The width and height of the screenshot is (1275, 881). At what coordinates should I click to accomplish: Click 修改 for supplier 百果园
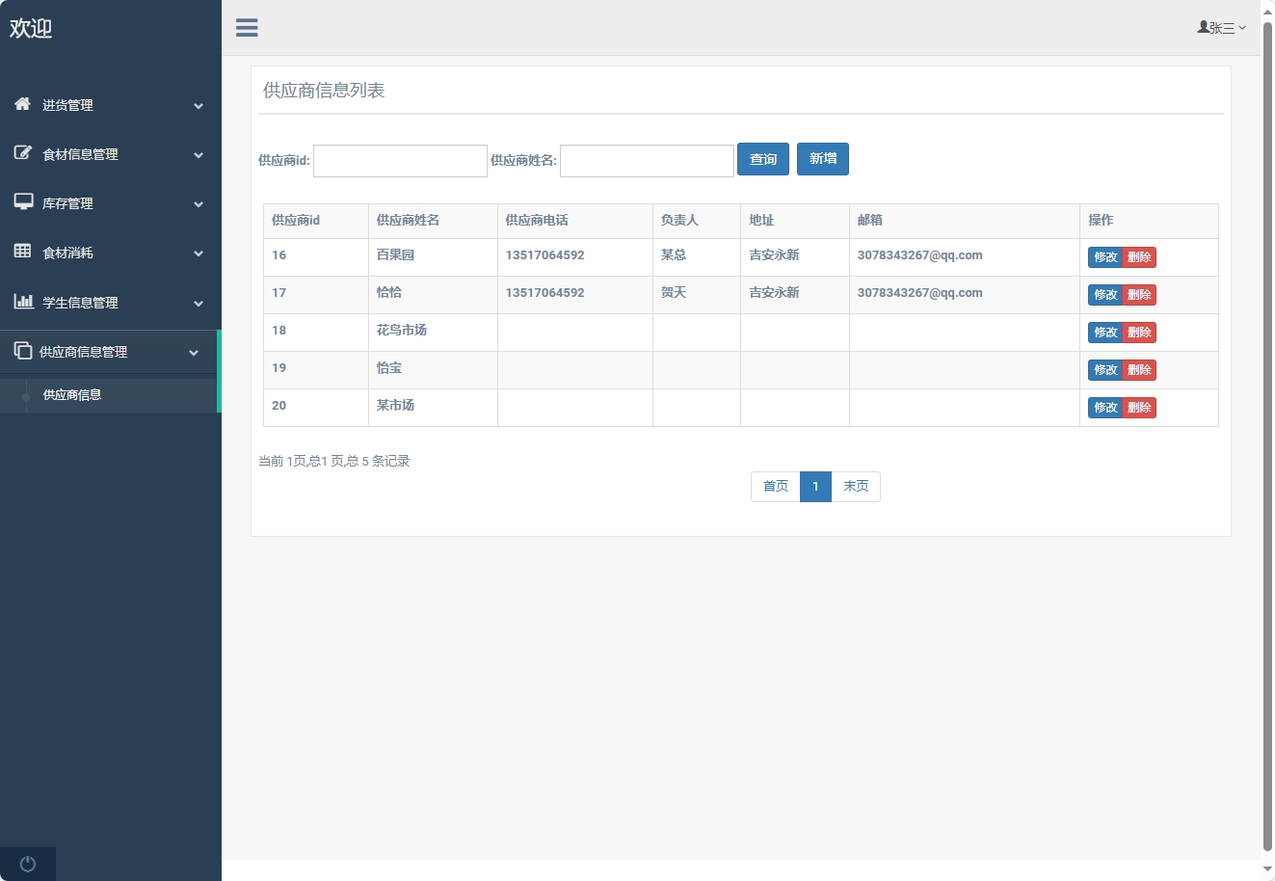pos(1104,257)
